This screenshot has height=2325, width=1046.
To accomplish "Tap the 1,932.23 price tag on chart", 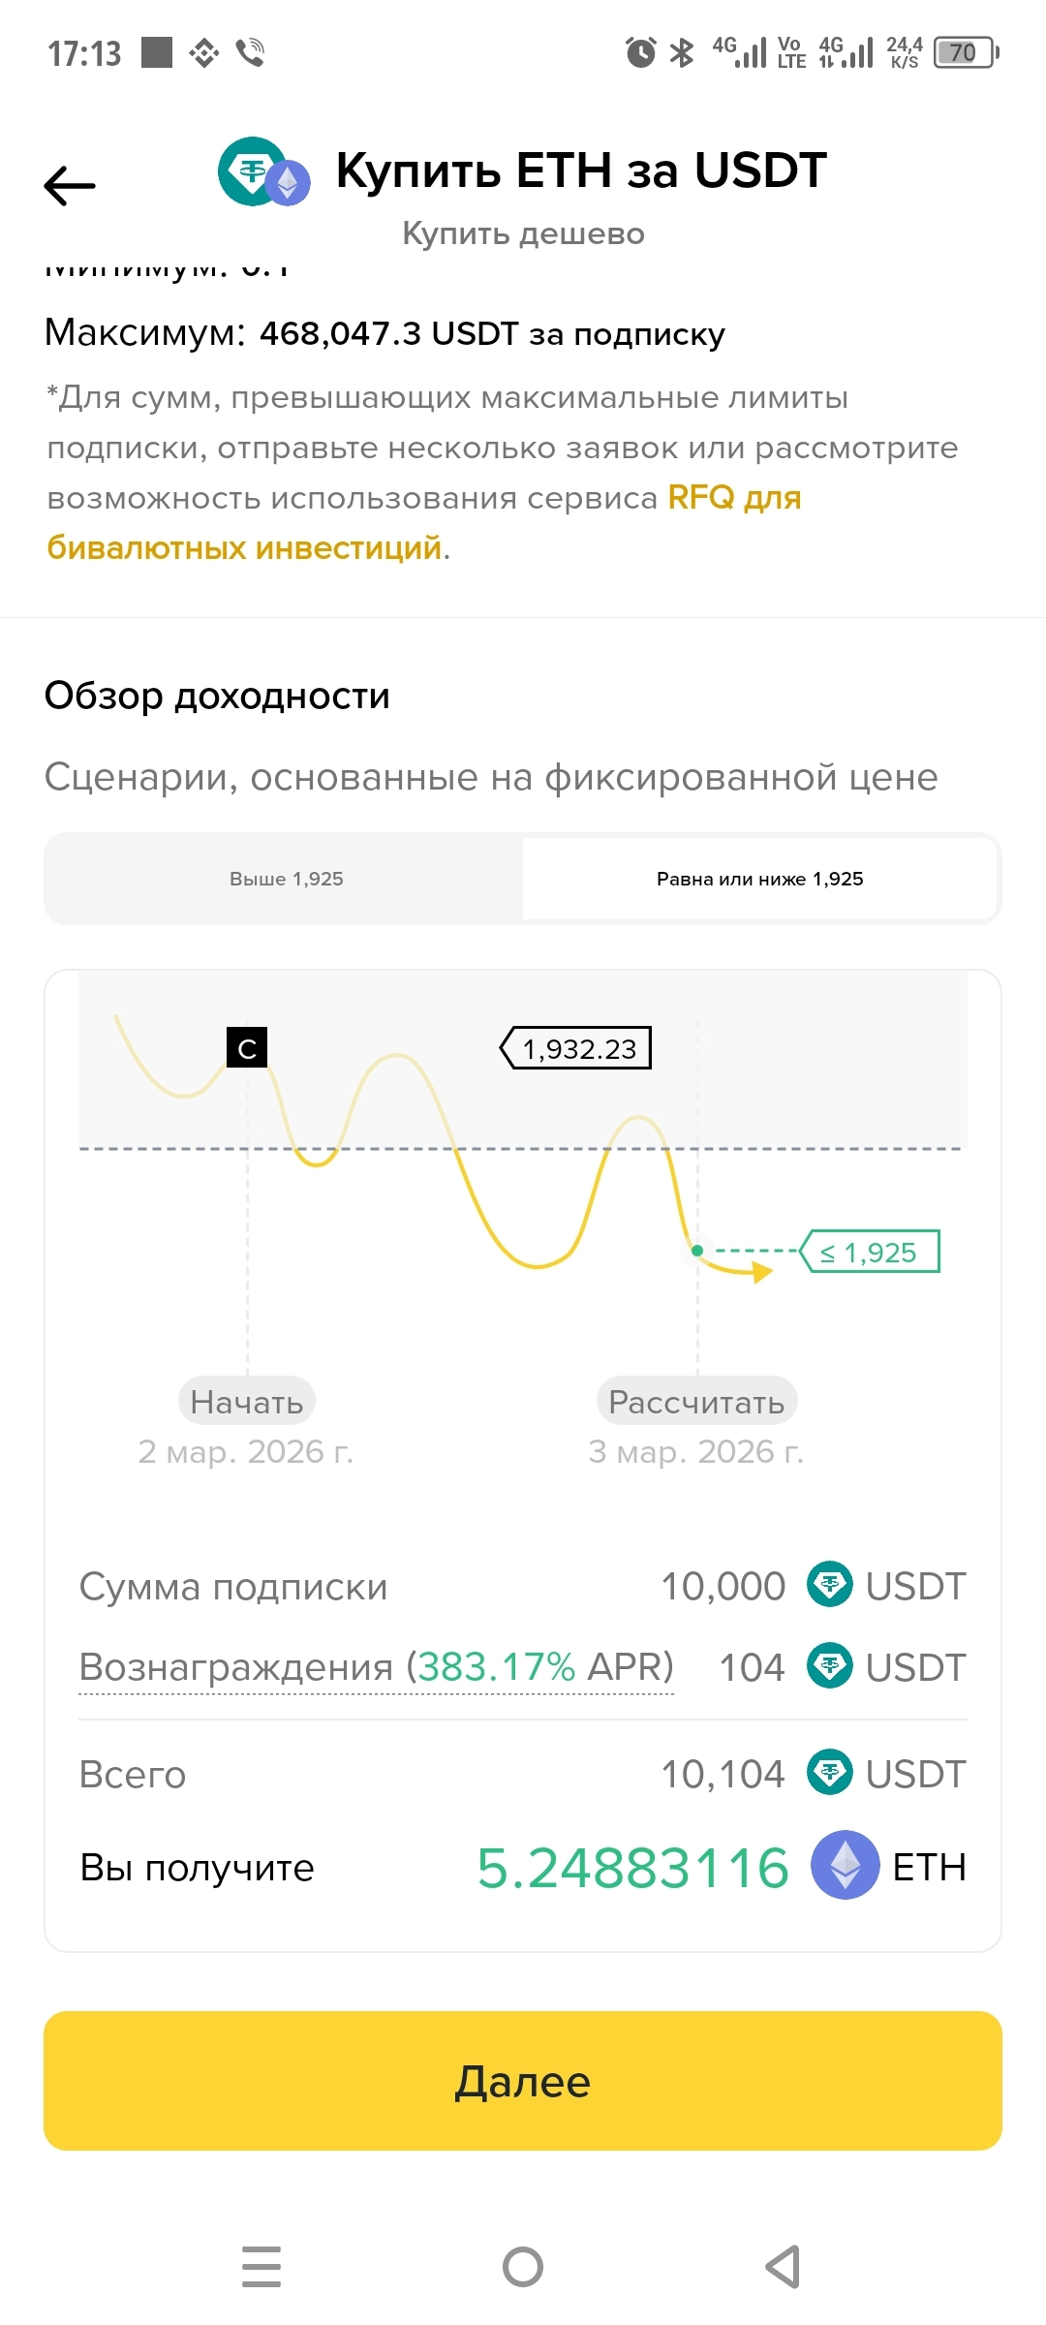I will click(x=577, y=1048).
